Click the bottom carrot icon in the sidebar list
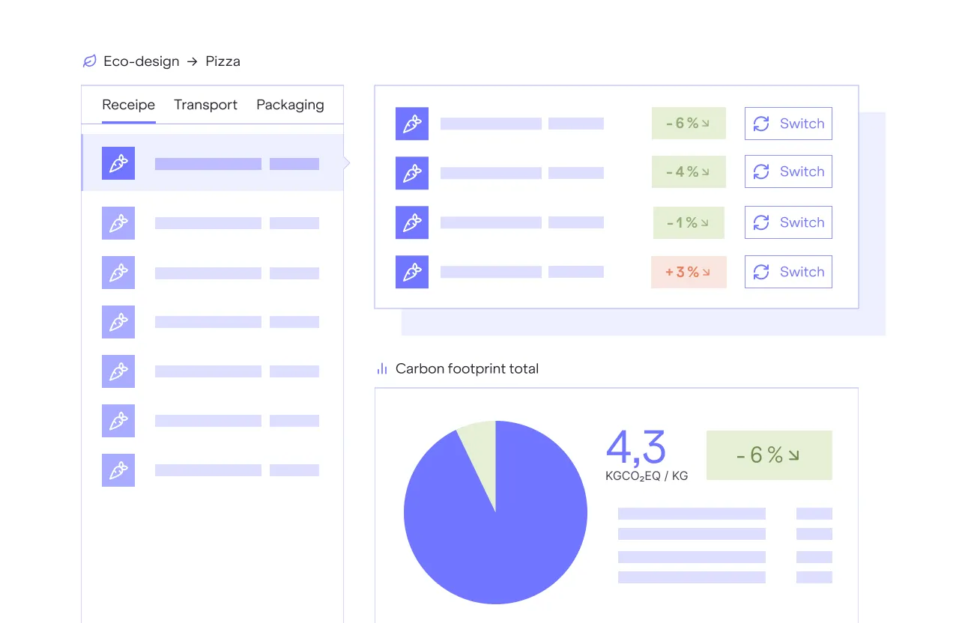This screenshot has height=623, width=959. click(x=118, y=470)
